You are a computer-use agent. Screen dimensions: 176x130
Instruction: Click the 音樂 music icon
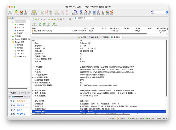(94, 12)
